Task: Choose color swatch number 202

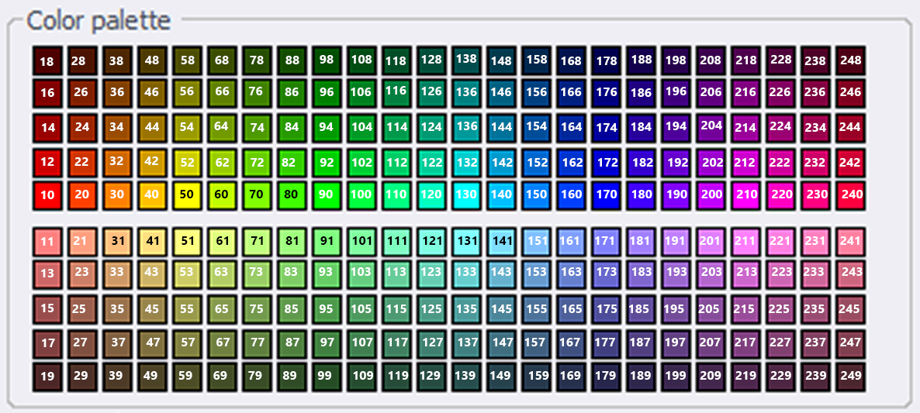Action: pyautogui.click(x=711, y=162)
